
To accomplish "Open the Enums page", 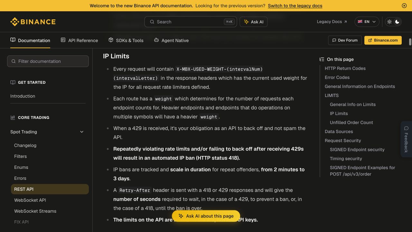I will (x=21, y=167).
